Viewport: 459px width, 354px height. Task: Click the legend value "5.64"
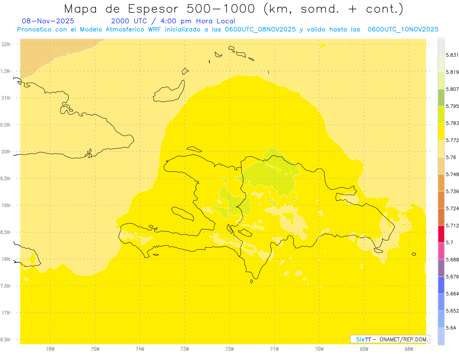[x=451, y=328]
